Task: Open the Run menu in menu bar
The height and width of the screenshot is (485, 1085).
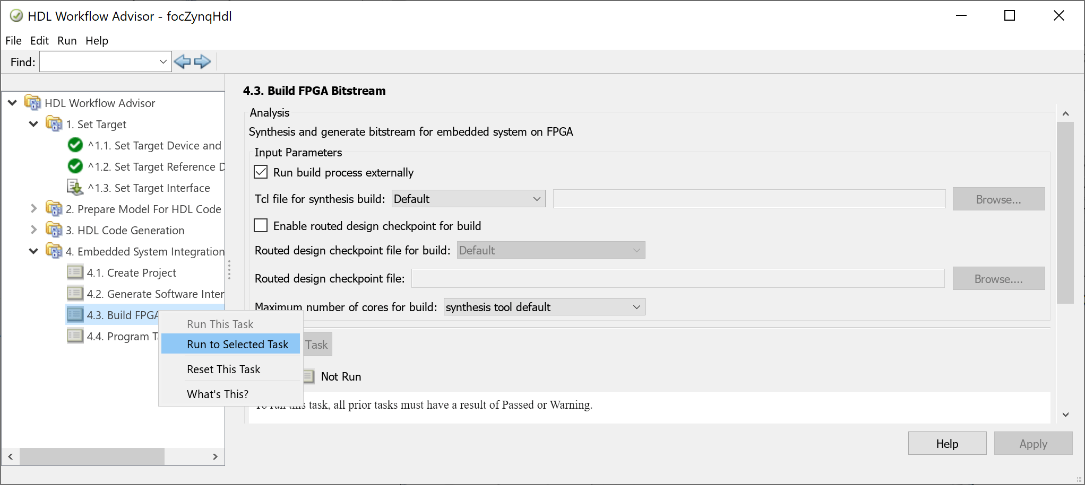Action: pos(67,41)
